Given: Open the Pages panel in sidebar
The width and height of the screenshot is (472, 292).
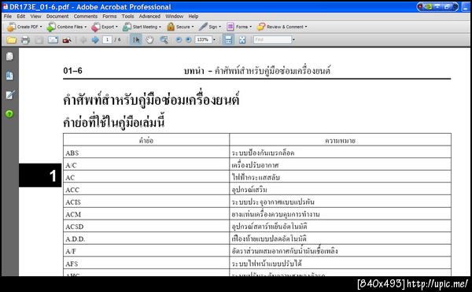Looking at the screenshot, I should pos(9,57).
